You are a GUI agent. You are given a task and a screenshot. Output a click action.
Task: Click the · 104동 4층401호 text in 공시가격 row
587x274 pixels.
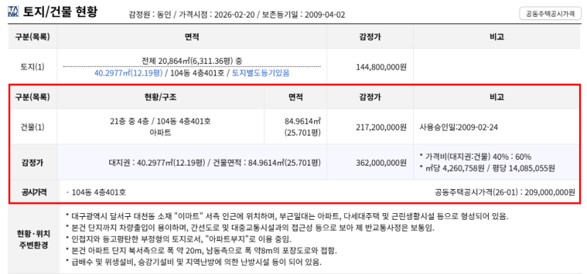coord(95,192)
